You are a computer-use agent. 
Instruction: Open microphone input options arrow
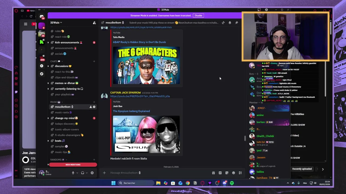pos(77,173)
